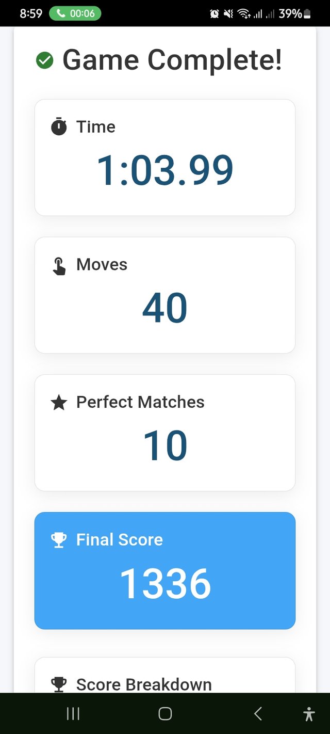Screen dimensions: 330x734
Task: Tap the Score Breakdown heading
Action: coord(144,684)
